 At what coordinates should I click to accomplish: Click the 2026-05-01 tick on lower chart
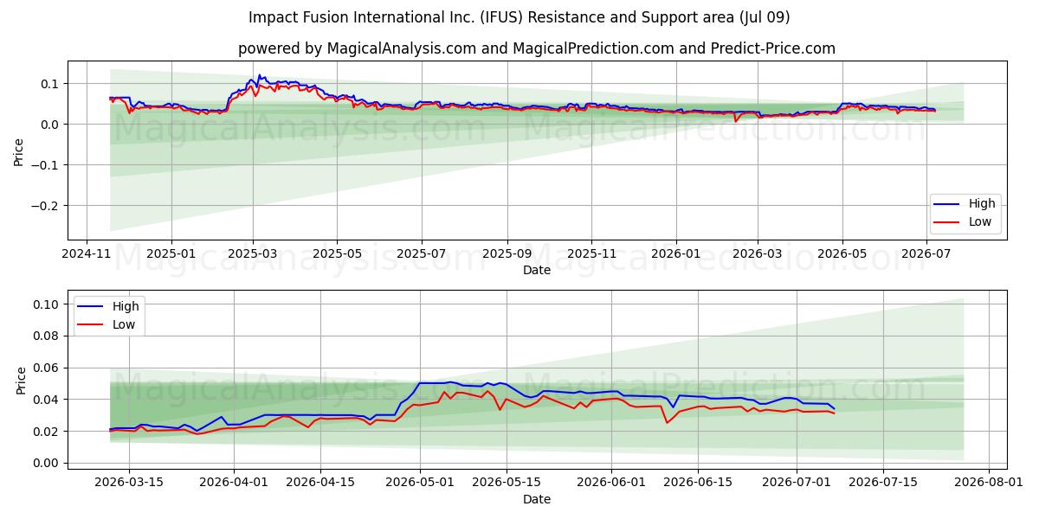(x=420, y=483)
